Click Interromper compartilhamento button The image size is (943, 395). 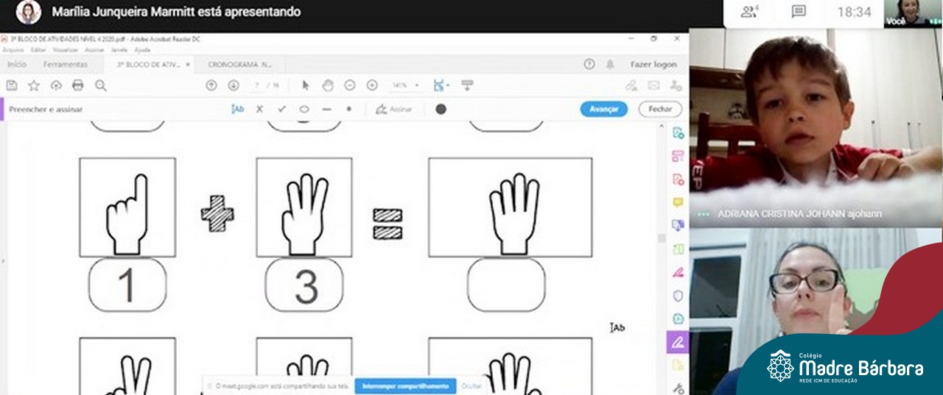404,386
